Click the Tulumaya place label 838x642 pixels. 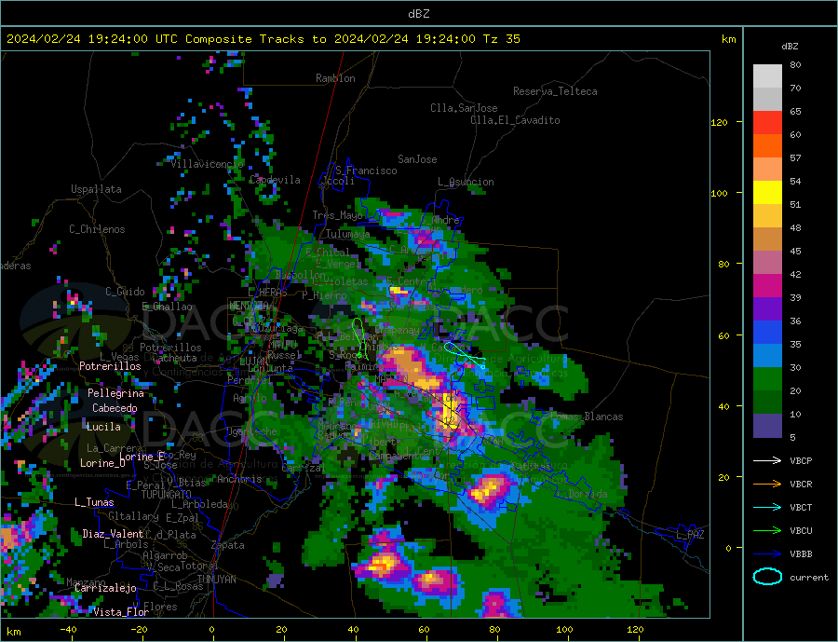(348, 234)
